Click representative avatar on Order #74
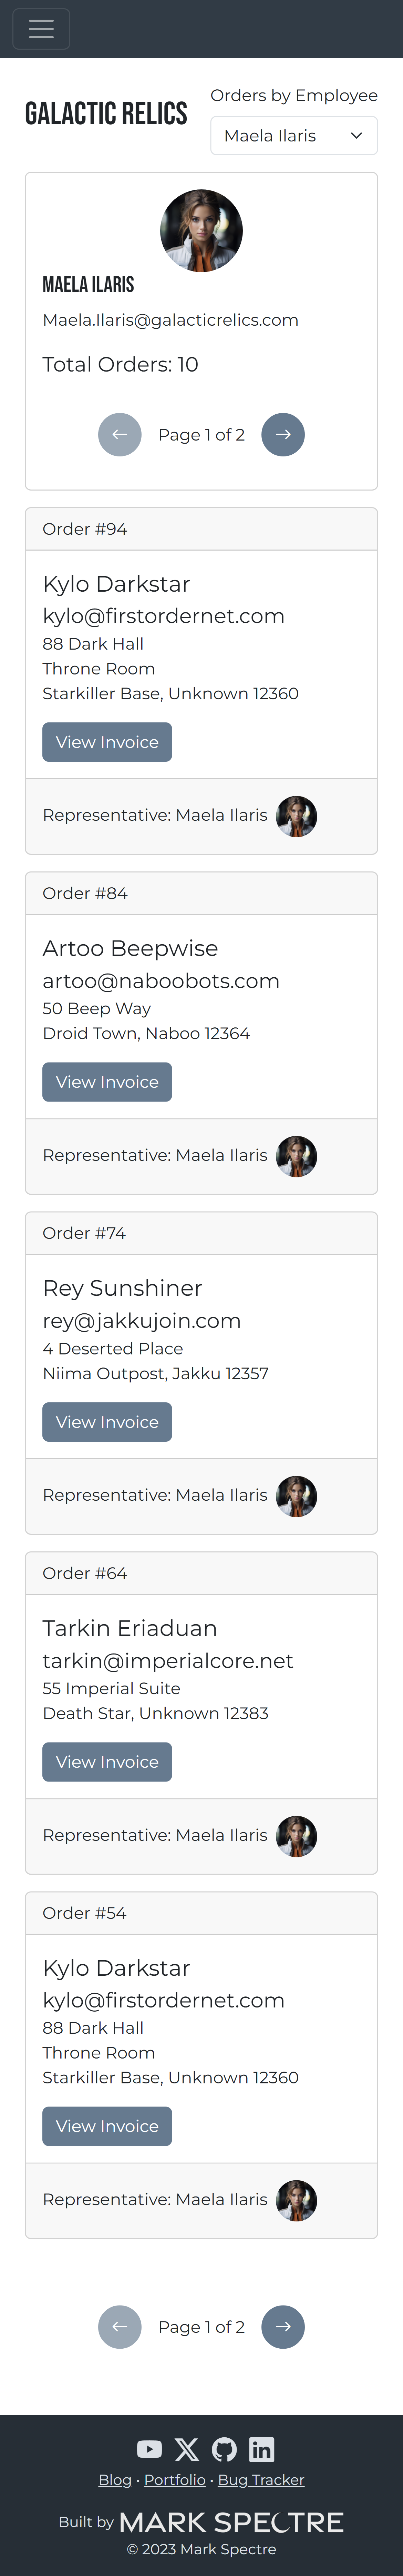Viewport: 403px width, 2576px height. 296,1496
